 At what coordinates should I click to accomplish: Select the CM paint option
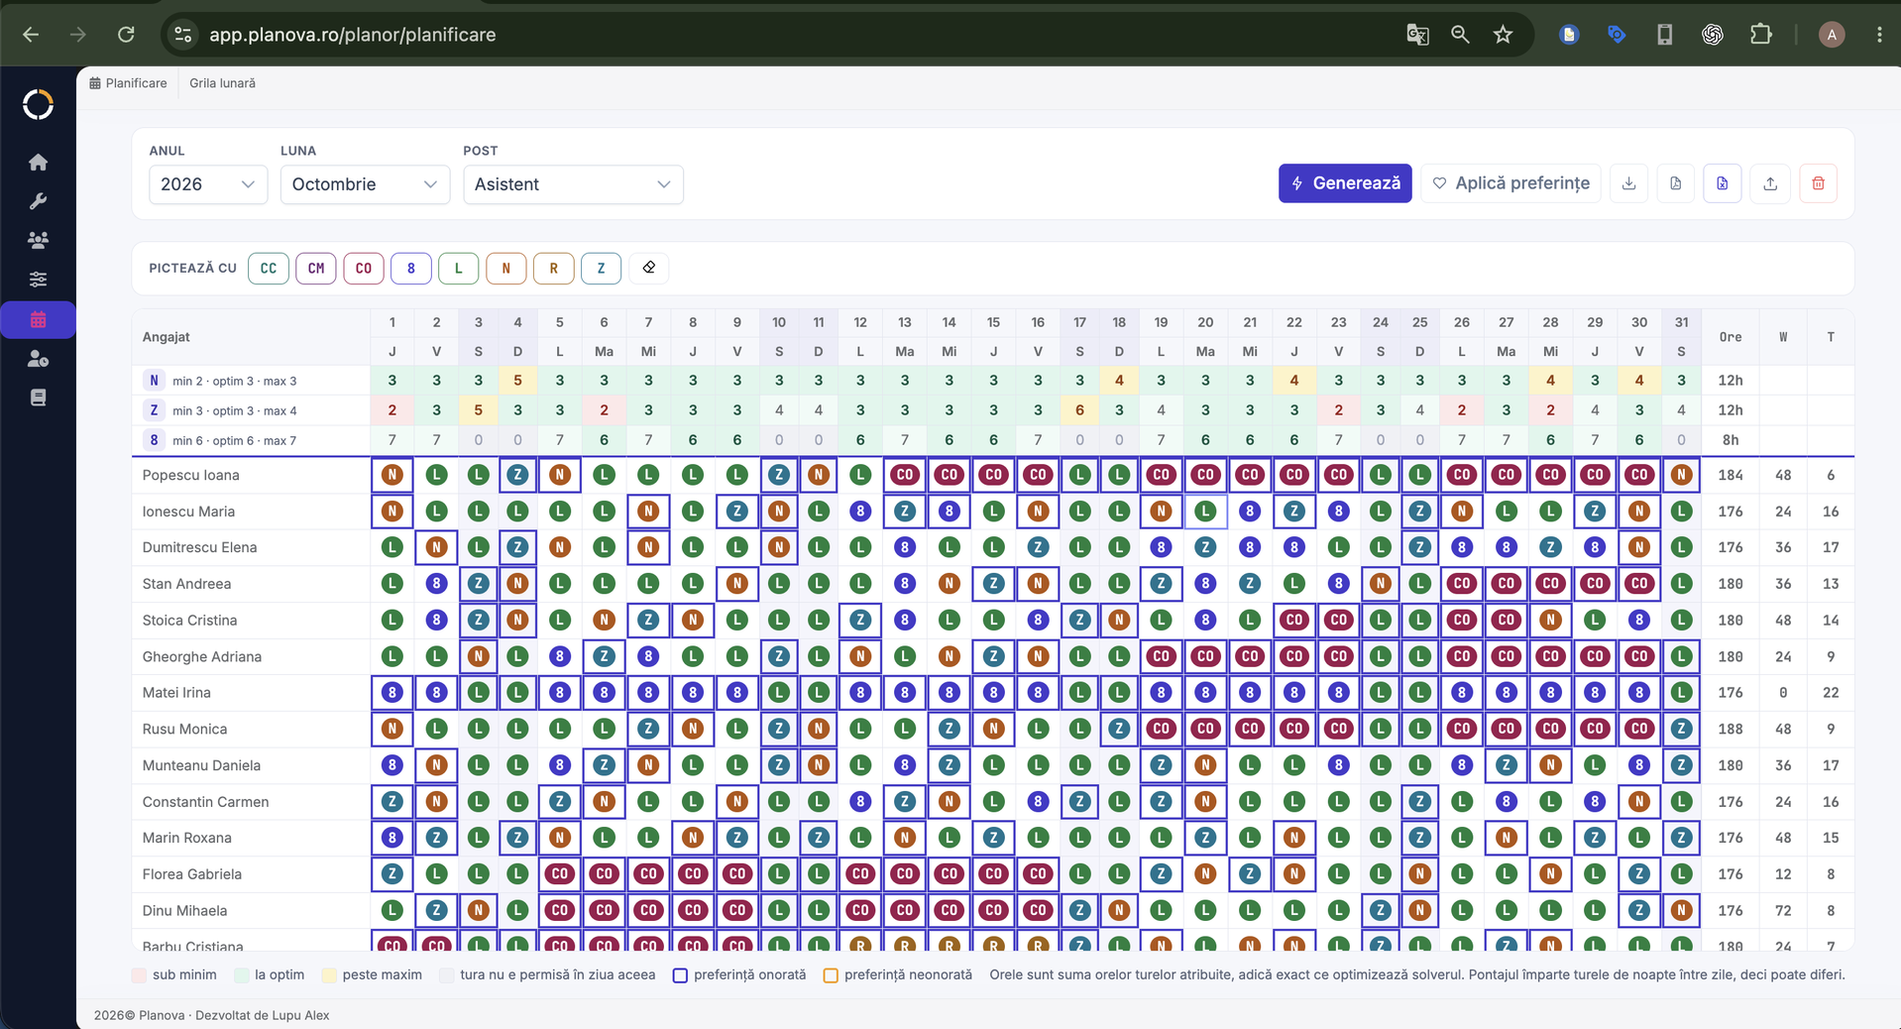click(x=316, y=268)
